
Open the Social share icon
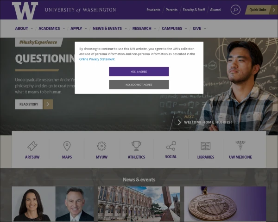pyautogui.click(x=171, y=146)
